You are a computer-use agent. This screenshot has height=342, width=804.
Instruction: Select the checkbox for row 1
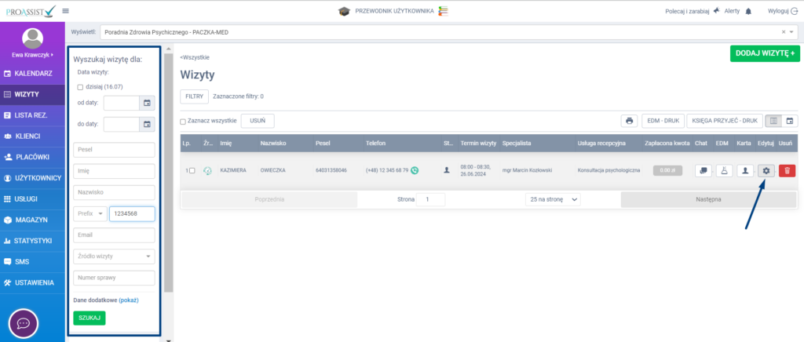point(192,170)
